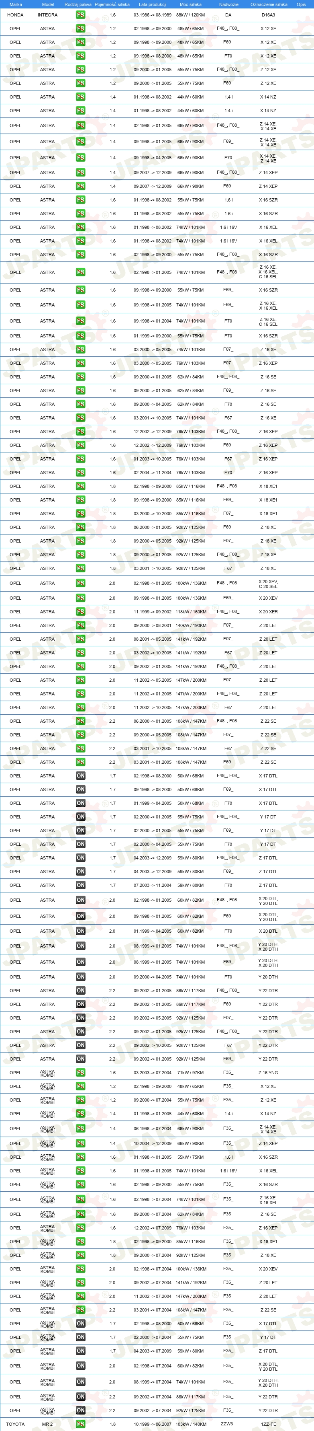The width and height of the screenshot is (314, 1431).
Task: Click petrol icon in Astra Kombi 1.6 i 16V row
Action: [x=80, y=1170]
